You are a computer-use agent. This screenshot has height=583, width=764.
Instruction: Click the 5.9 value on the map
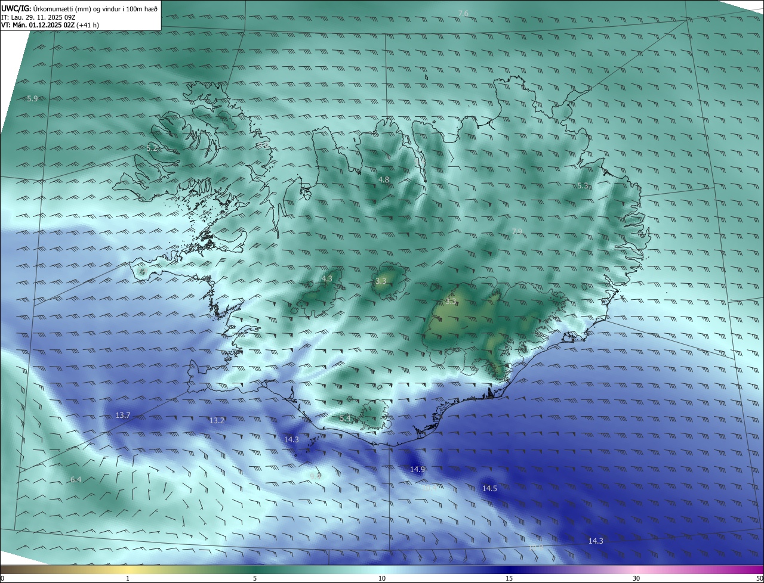tap(32, 98)
